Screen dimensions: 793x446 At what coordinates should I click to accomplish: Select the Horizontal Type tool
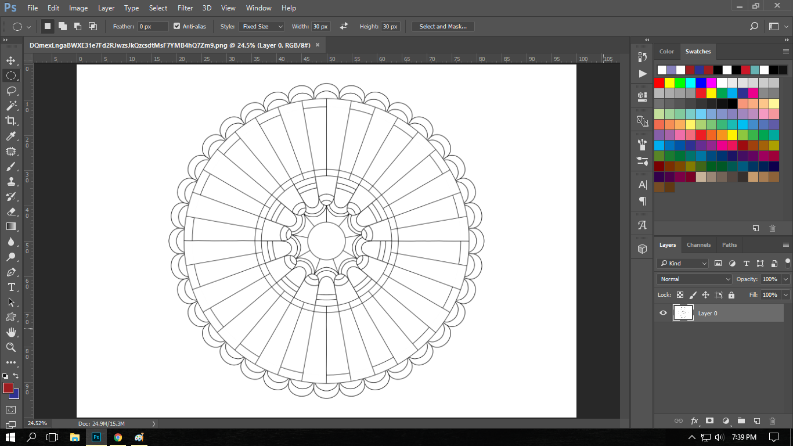[x=11, y=287]
